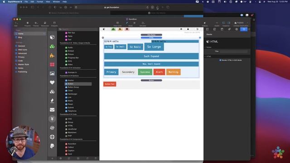Viewport: 290px width, 163px height.
Task: Click green Foundation icon in stacks toolbar
Action: 113,29
